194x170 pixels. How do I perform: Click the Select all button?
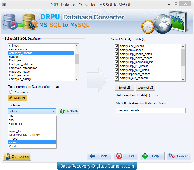[124, 88]
